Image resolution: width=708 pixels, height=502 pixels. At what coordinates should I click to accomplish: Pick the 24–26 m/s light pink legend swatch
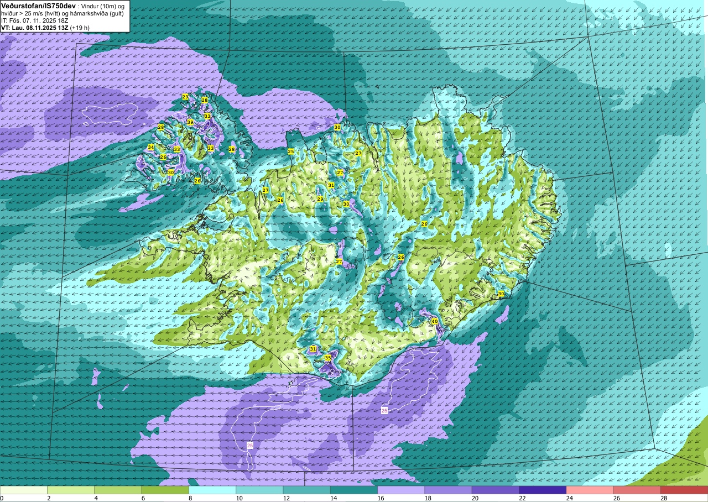coord(590,490)
